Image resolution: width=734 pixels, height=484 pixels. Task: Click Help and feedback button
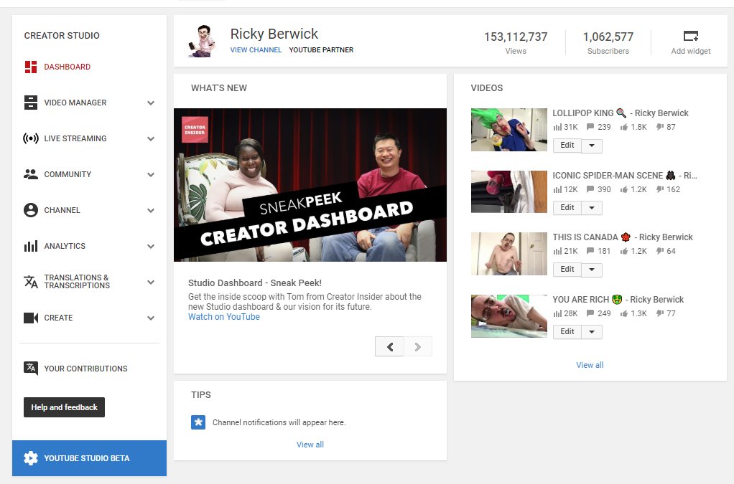[x=64, y=407]
